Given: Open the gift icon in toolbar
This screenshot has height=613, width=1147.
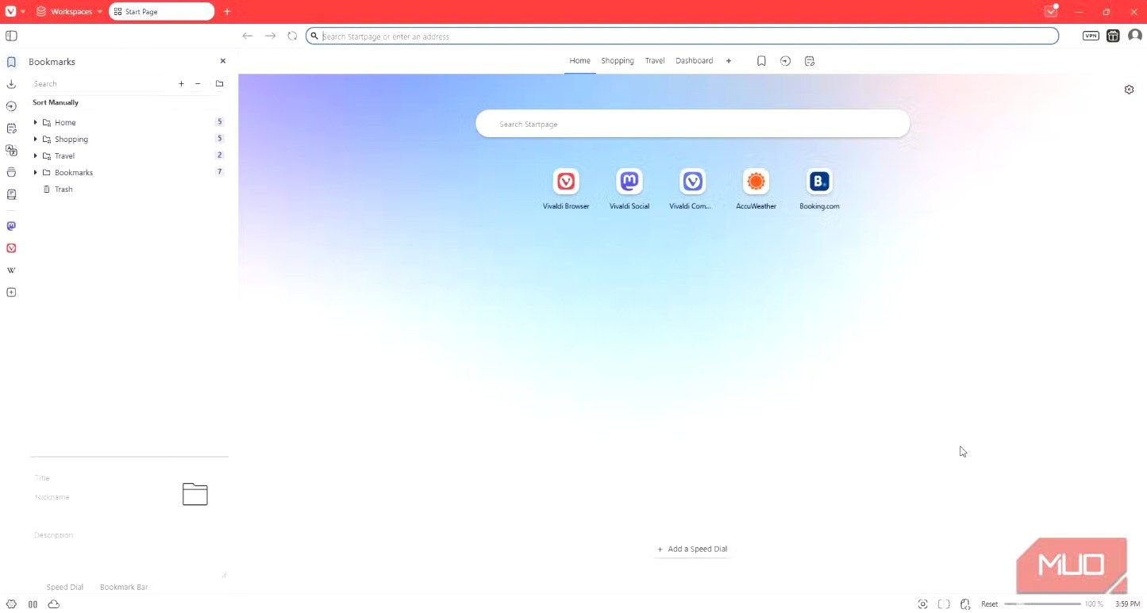Looking at the screenshot, I should [x=1113, y=36].
